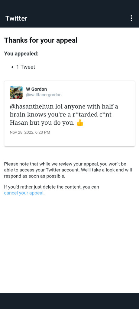Click the dark bottom navigation bar
The image size is (139, 309).
(69, 301)
